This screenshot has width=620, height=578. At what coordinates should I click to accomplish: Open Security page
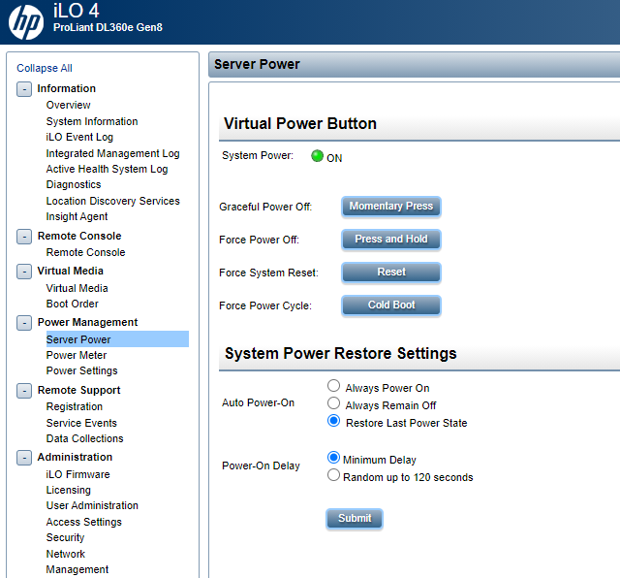click(x=65, y=537)
